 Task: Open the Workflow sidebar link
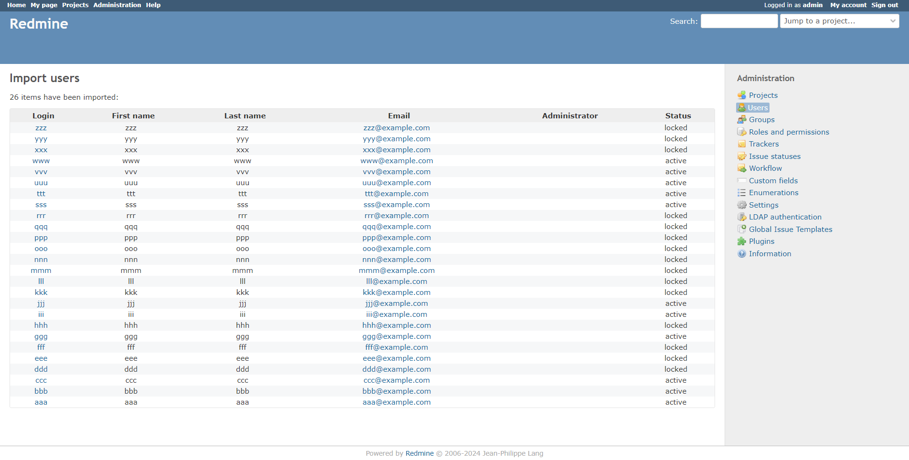click(x=765, y=168)
